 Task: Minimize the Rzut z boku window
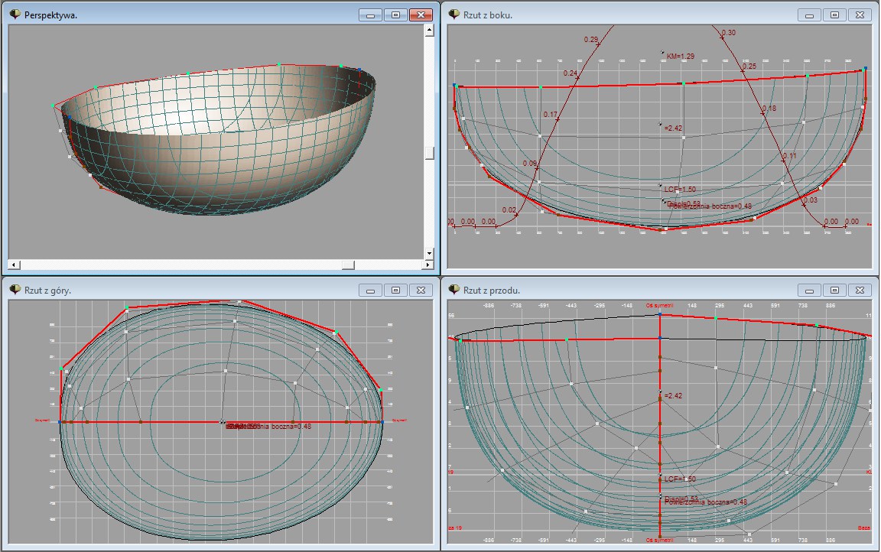pyautogui.click(x=810, y=15)
